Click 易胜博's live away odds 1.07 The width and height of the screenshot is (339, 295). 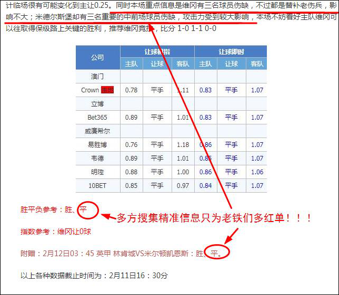pyautogui.click(x=257, y=145)
